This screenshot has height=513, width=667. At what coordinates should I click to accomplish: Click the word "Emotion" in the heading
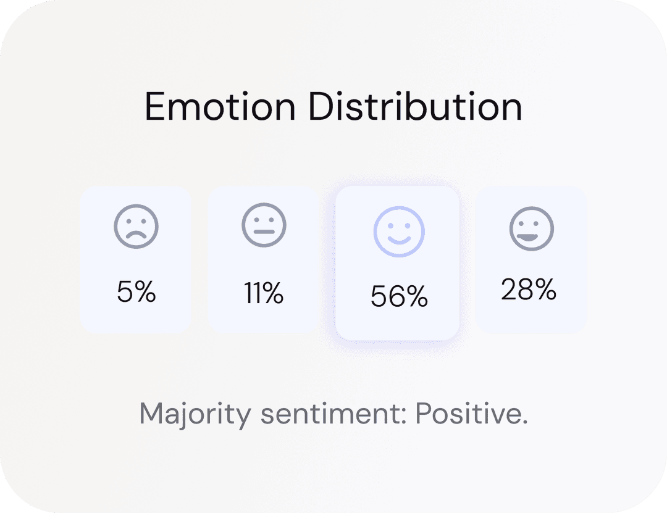220,106
